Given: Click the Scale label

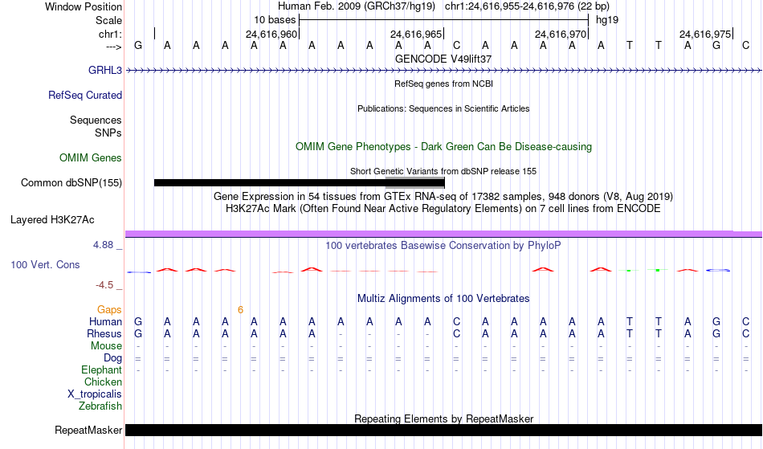Looking at the screenshot, I should tap(108, 20).
